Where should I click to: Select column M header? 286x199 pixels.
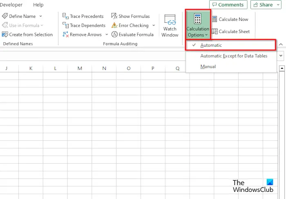point(80,68)
